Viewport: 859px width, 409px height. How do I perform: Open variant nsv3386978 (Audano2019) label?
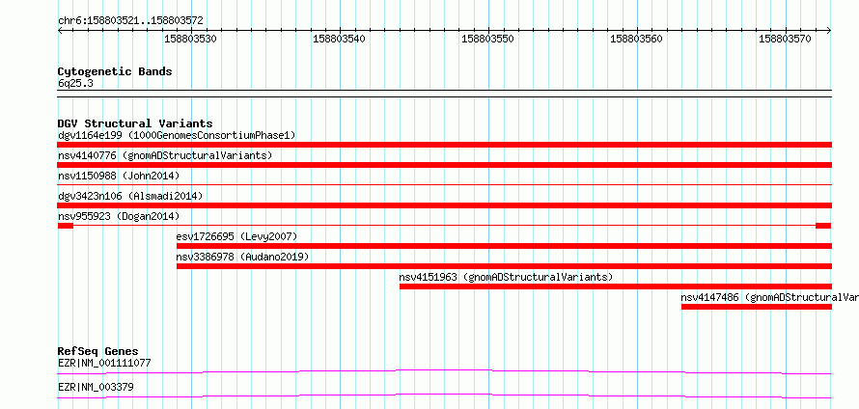242,257
